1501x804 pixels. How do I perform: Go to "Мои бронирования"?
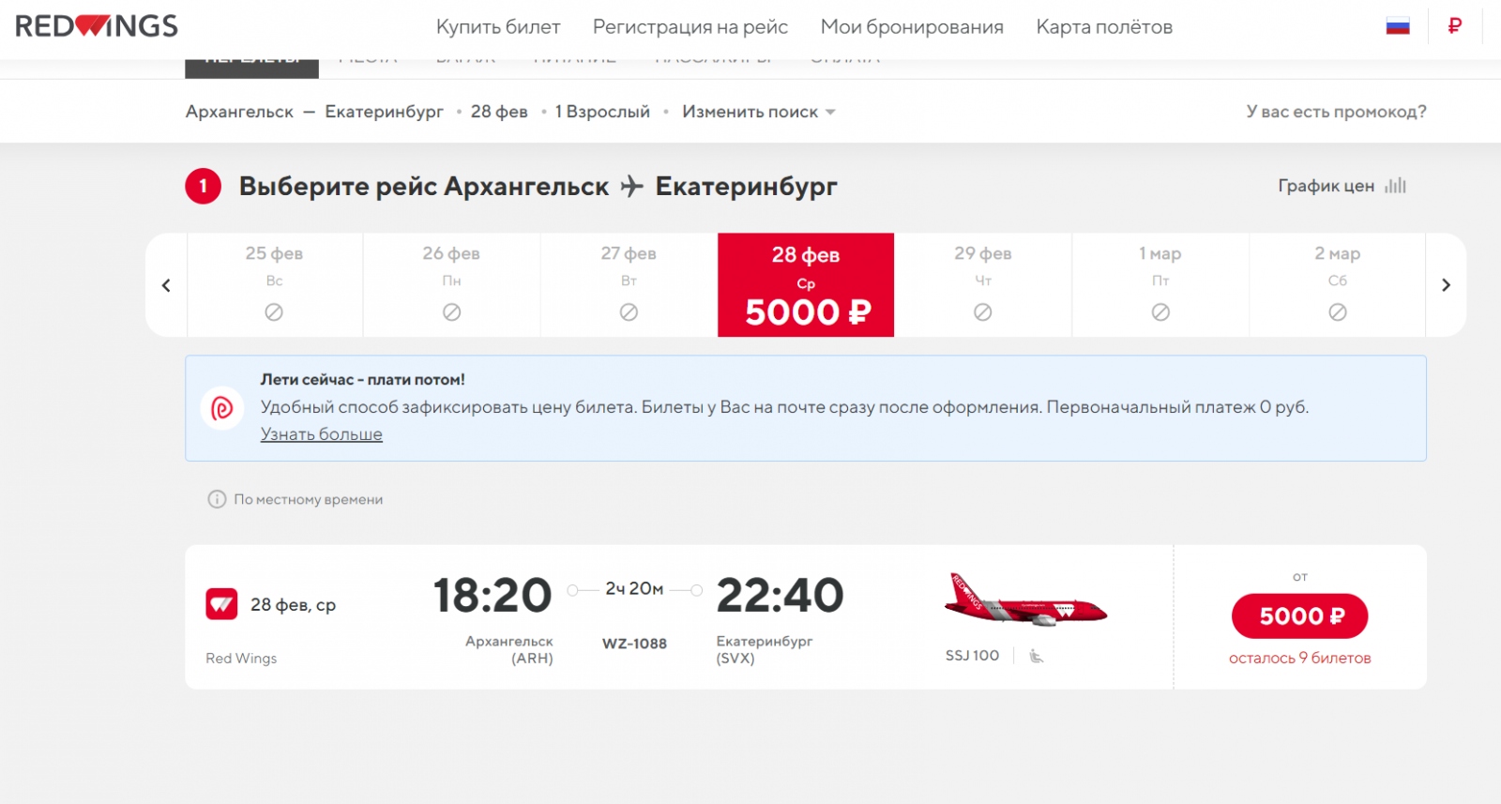(912, 27)
